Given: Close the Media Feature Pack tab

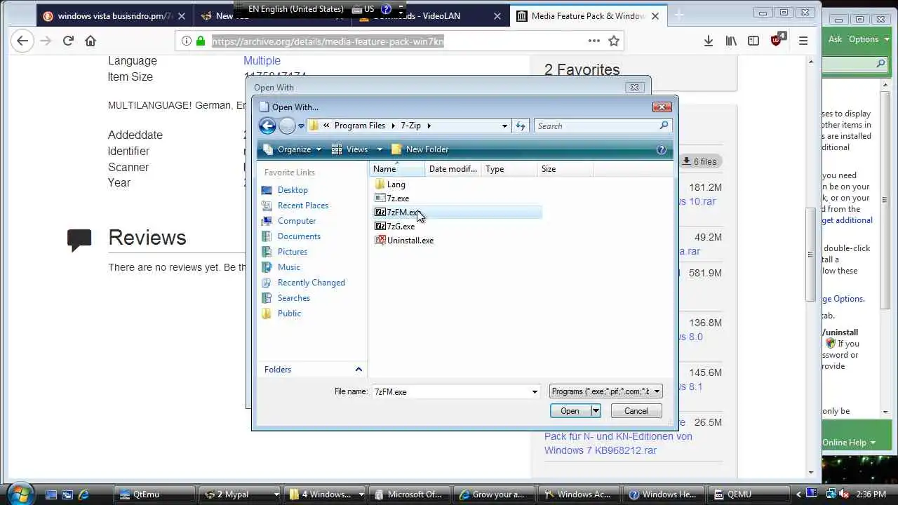Looking at the screenshot, I should (x=655, y=16).
